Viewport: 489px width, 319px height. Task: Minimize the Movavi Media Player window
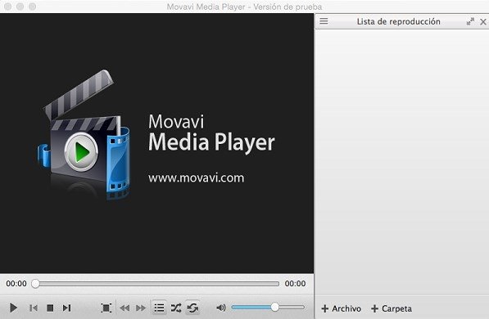click(x=20, y=7)
